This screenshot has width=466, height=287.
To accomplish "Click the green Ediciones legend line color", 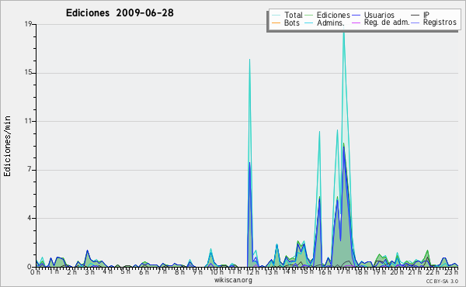I will tap(309, 16).
